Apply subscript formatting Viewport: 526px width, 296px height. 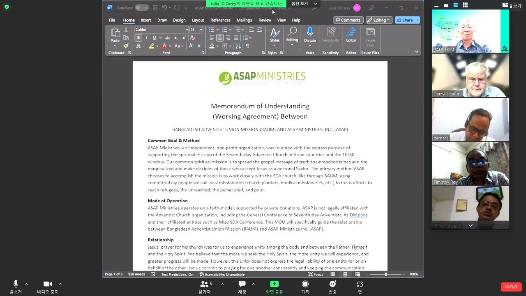pyautogui.click(x=176, y=38)
